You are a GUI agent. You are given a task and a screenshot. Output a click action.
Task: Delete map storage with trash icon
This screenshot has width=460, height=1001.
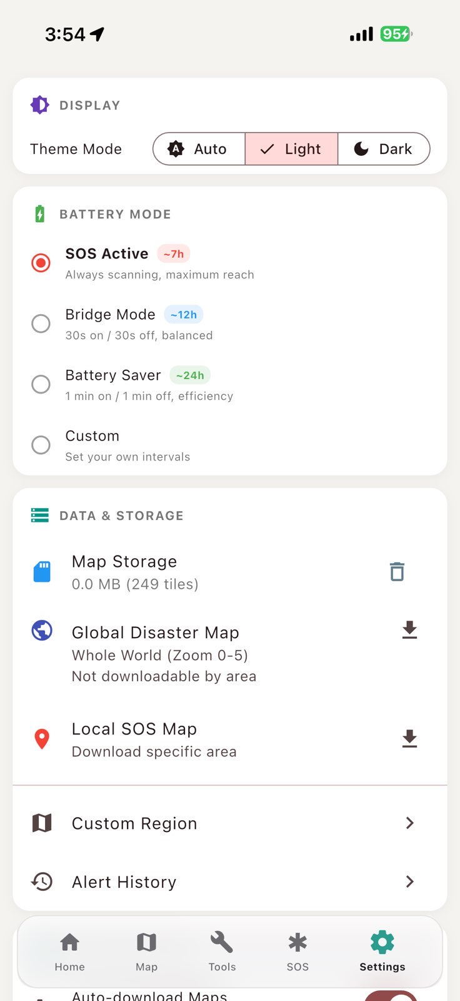click(x=397, y=572)
